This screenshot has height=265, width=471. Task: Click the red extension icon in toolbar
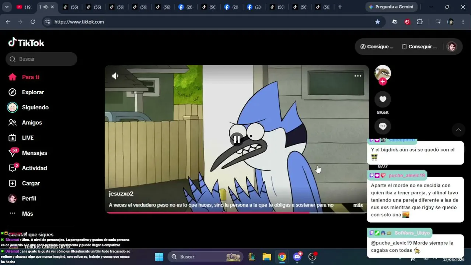407,22
